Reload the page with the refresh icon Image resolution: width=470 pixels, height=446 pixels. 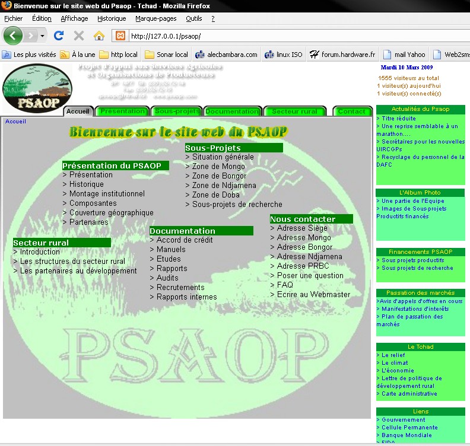tap(59, 36)
